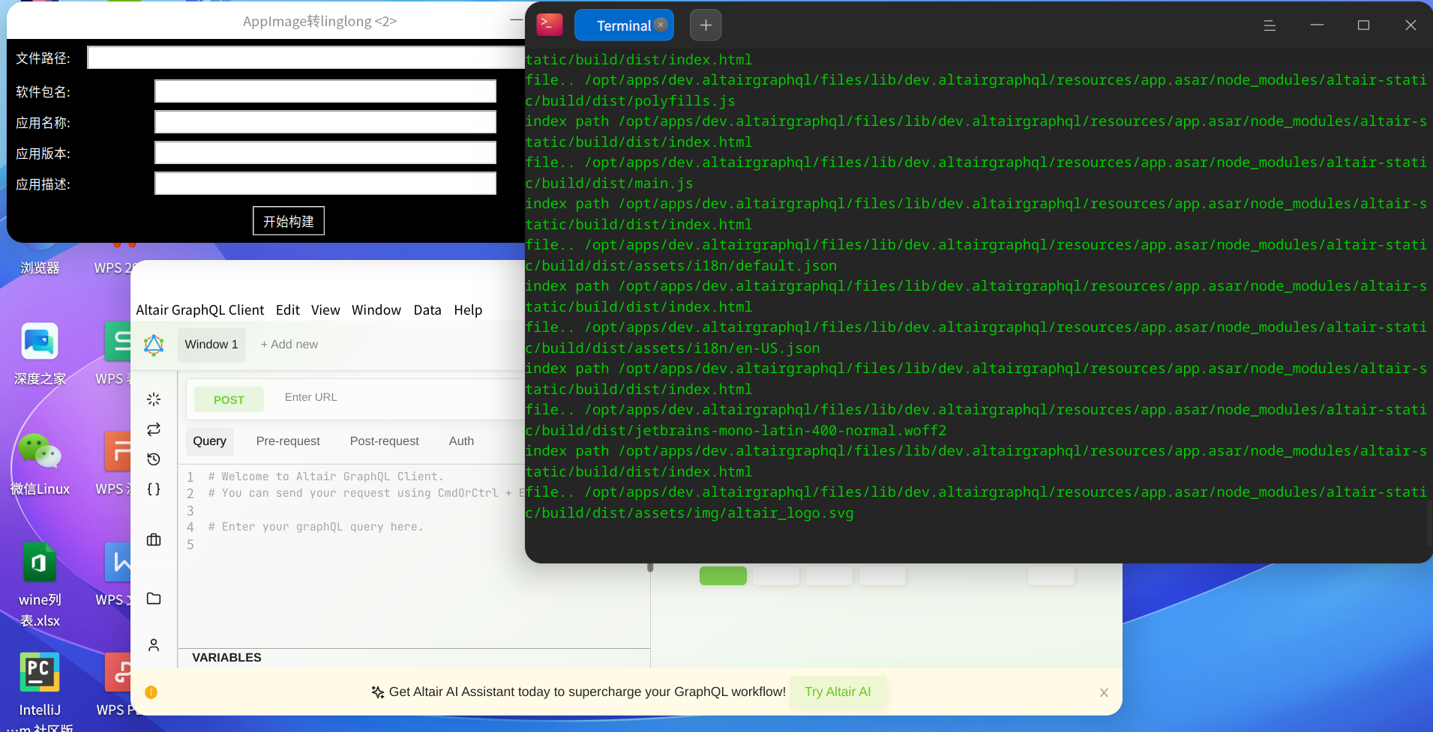Screen dimensions: 1433x732
Task: Close the Terminal tab with its x icon
Action: click(661, 25)
